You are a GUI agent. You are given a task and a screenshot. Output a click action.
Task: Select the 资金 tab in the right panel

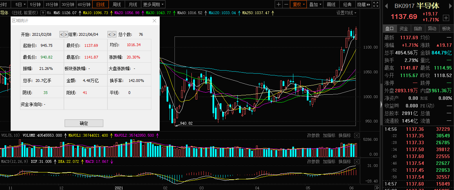[404, 29]
